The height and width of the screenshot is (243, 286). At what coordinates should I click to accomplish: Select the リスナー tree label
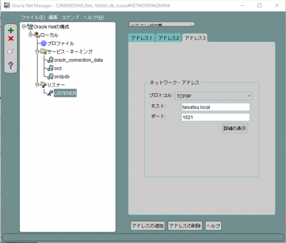pyautogui.click(x=56, y=85)
